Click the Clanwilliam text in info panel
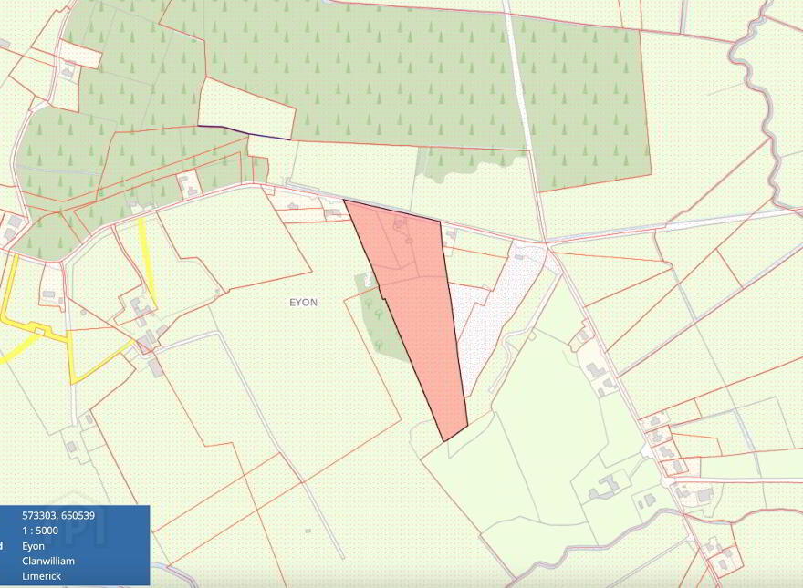803x588 pixels. coord(48,561)
